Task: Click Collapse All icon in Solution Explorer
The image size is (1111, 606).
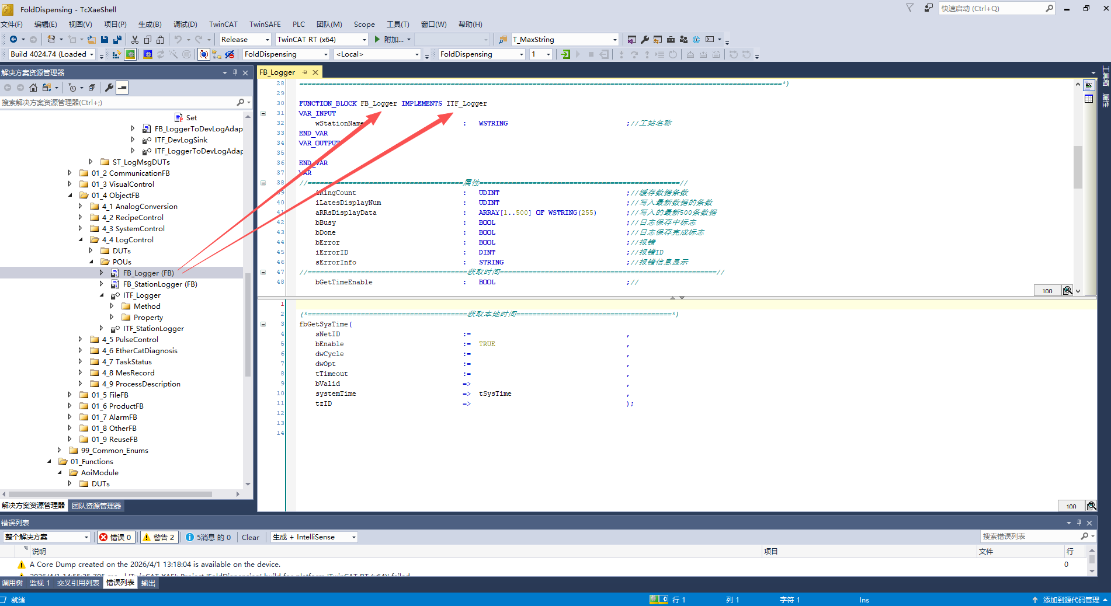Action: (x=92, y=88)
